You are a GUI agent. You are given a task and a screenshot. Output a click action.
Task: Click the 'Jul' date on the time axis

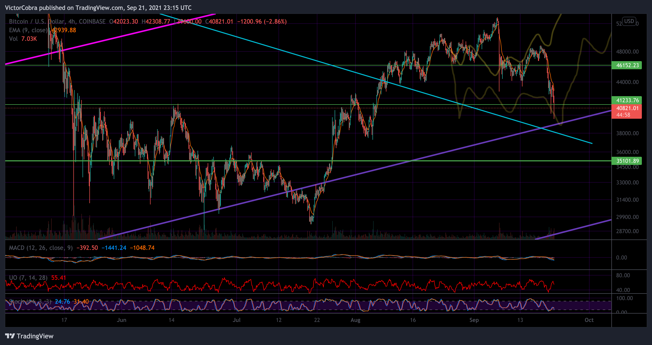[x=237, y=320]
